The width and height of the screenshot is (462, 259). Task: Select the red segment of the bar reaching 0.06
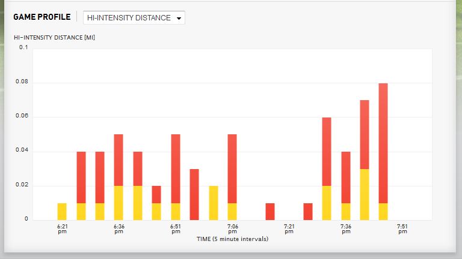(x=327, y=151)
